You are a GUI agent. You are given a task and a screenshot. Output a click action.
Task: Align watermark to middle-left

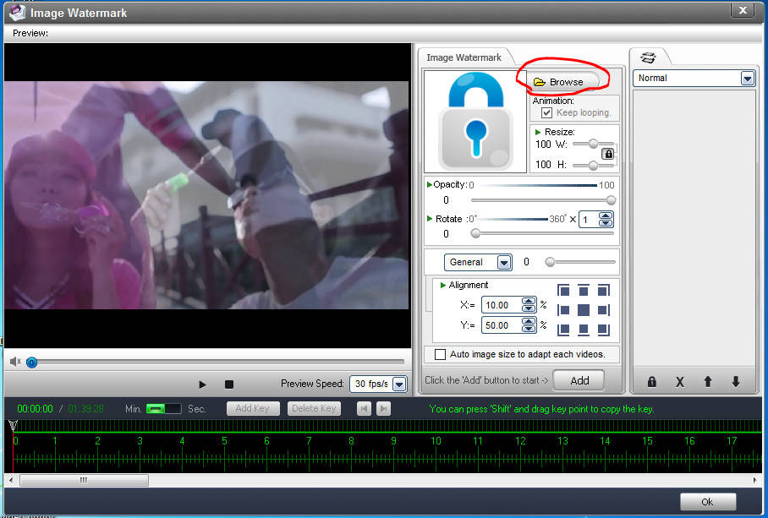[563, 310]
